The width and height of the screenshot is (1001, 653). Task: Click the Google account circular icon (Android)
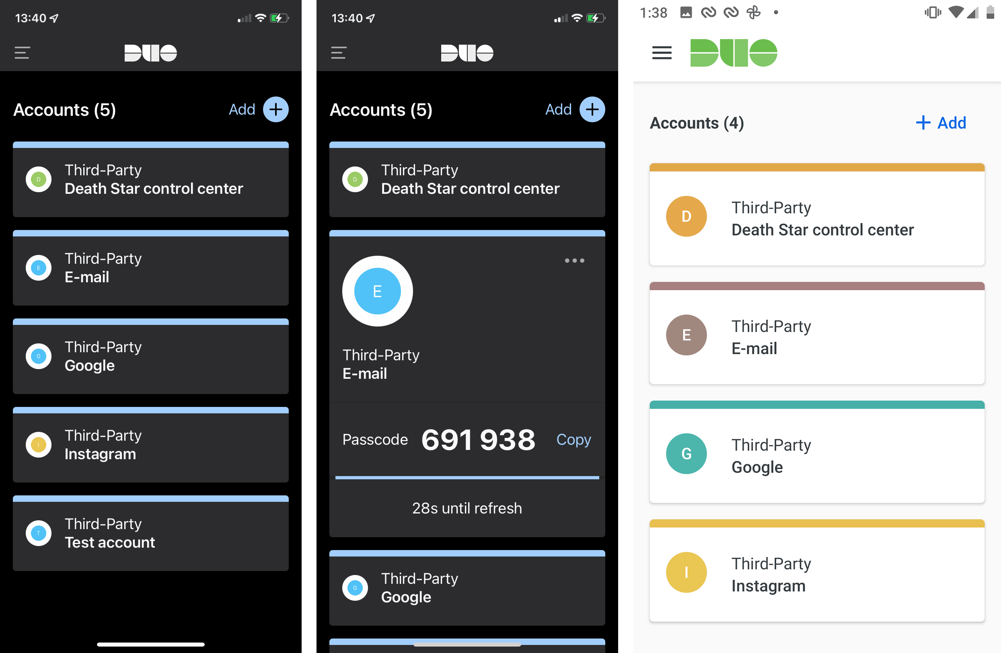point(686,453)
